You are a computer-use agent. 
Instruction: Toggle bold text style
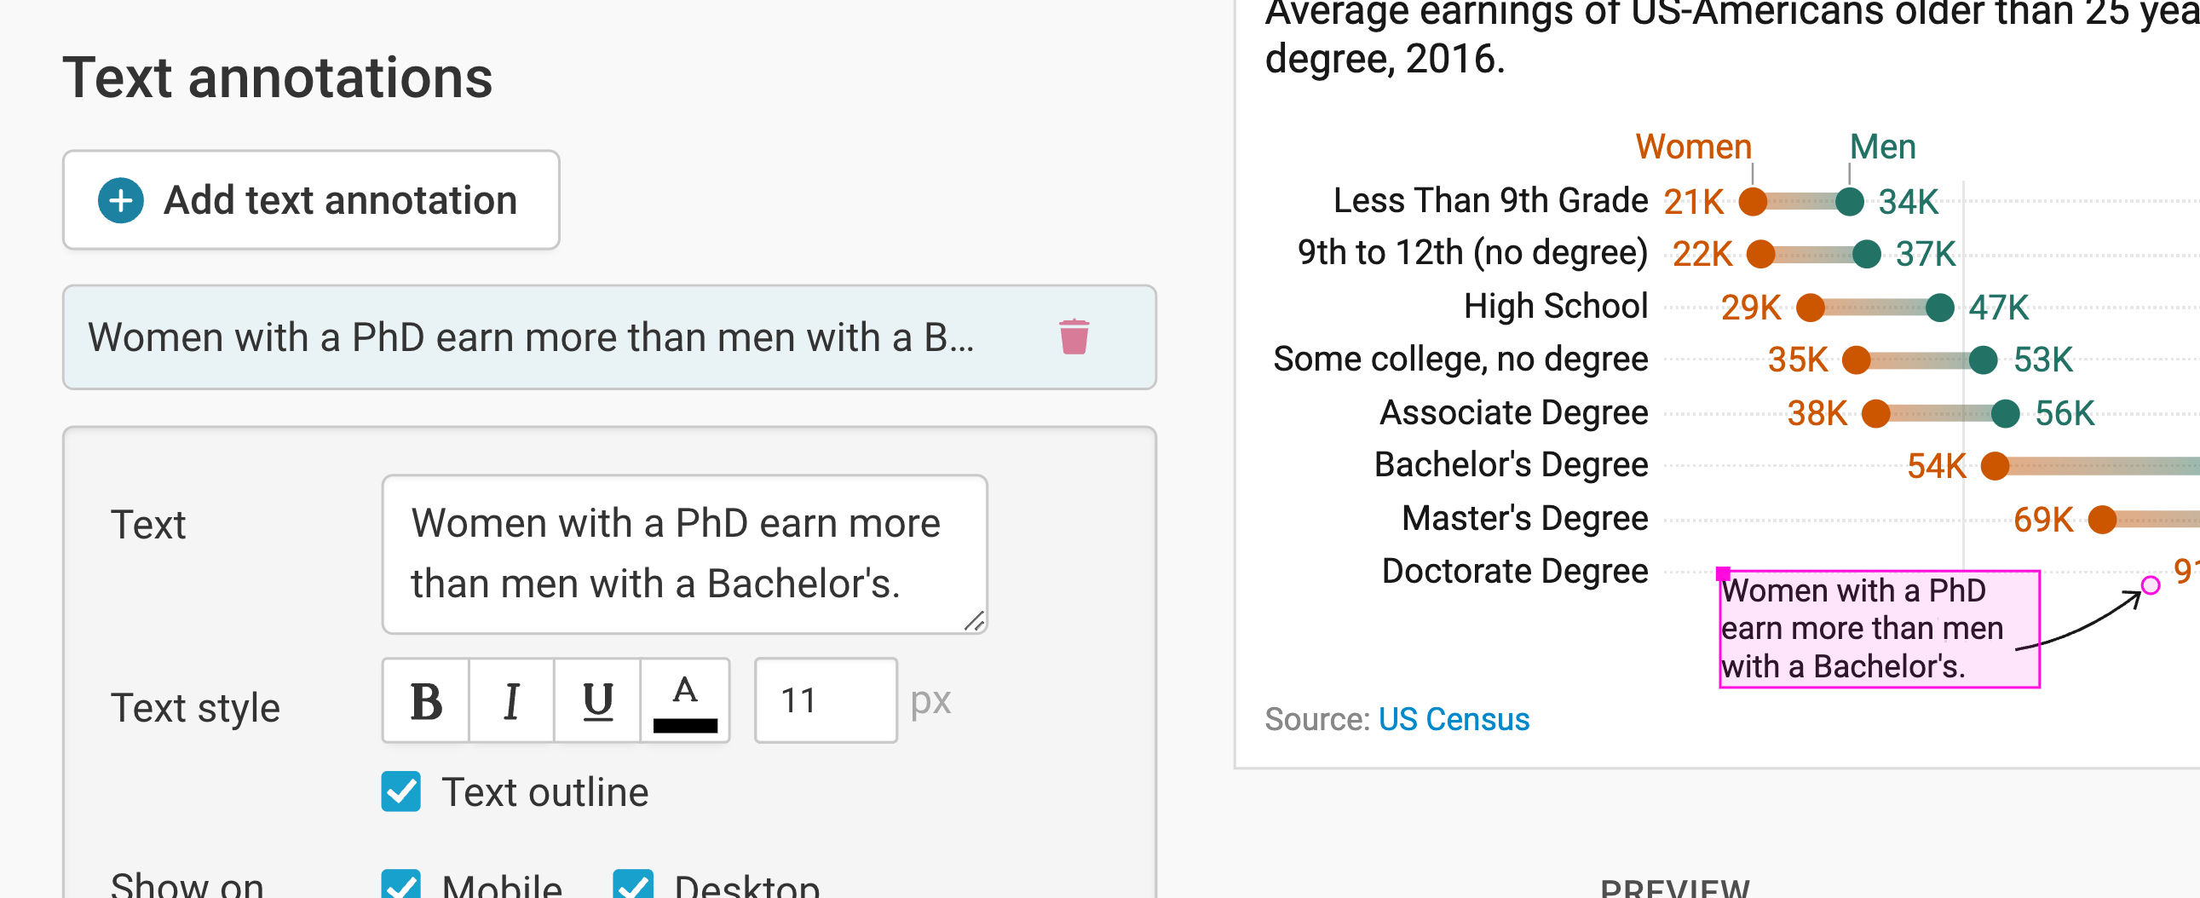[x=425, y=701]
